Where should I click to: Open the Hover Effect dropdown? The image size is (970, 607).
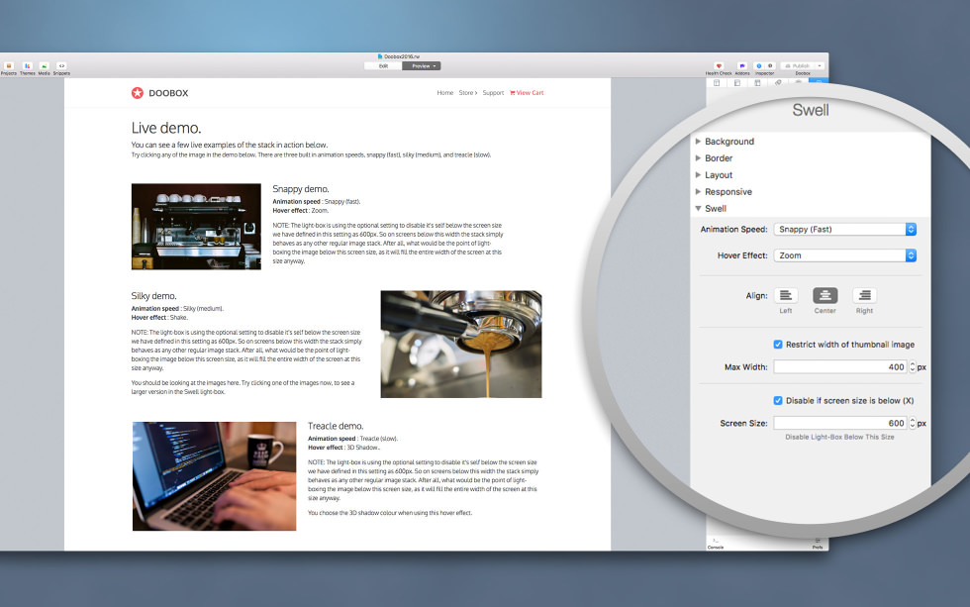click(844, 255)
